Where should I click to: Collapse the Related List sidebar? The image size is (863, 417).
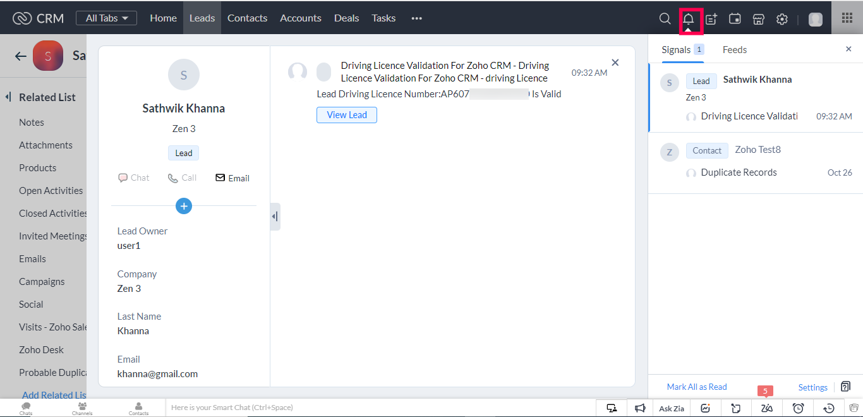coord(8,97)
